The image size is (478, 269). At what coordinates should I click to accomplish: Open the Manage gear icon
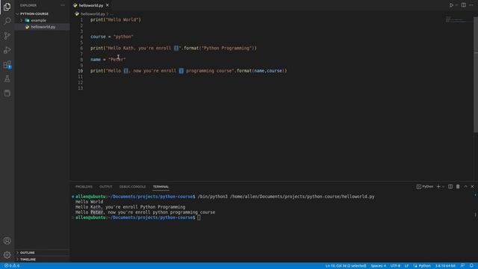click(7, 255)
